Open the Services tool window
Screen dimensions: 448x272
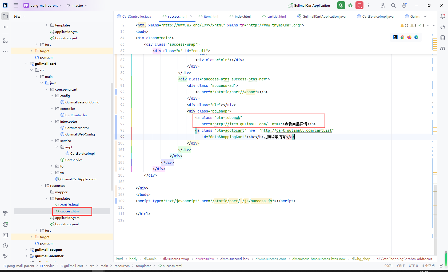5,224
